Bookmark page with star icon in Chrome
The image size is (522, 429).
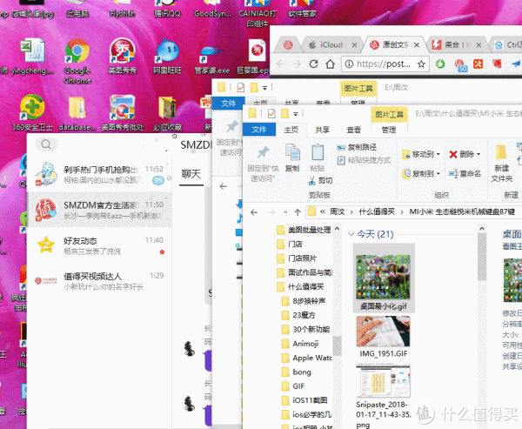tap(421, 64)
